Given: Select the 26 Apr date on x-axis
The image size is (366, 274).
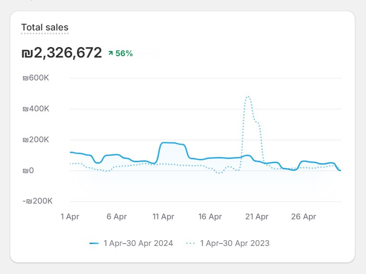Looking at the screenshot, I should (303, 216).
